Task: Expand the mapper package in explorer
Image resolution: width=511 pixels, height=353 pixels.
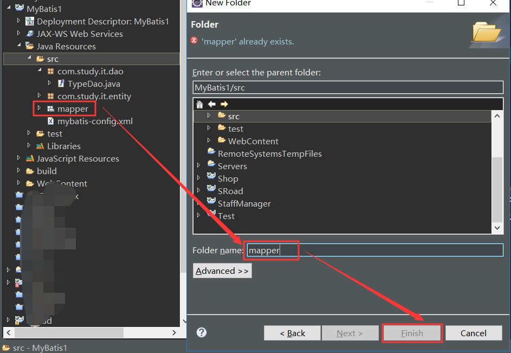Action: (x=39, y=108)
